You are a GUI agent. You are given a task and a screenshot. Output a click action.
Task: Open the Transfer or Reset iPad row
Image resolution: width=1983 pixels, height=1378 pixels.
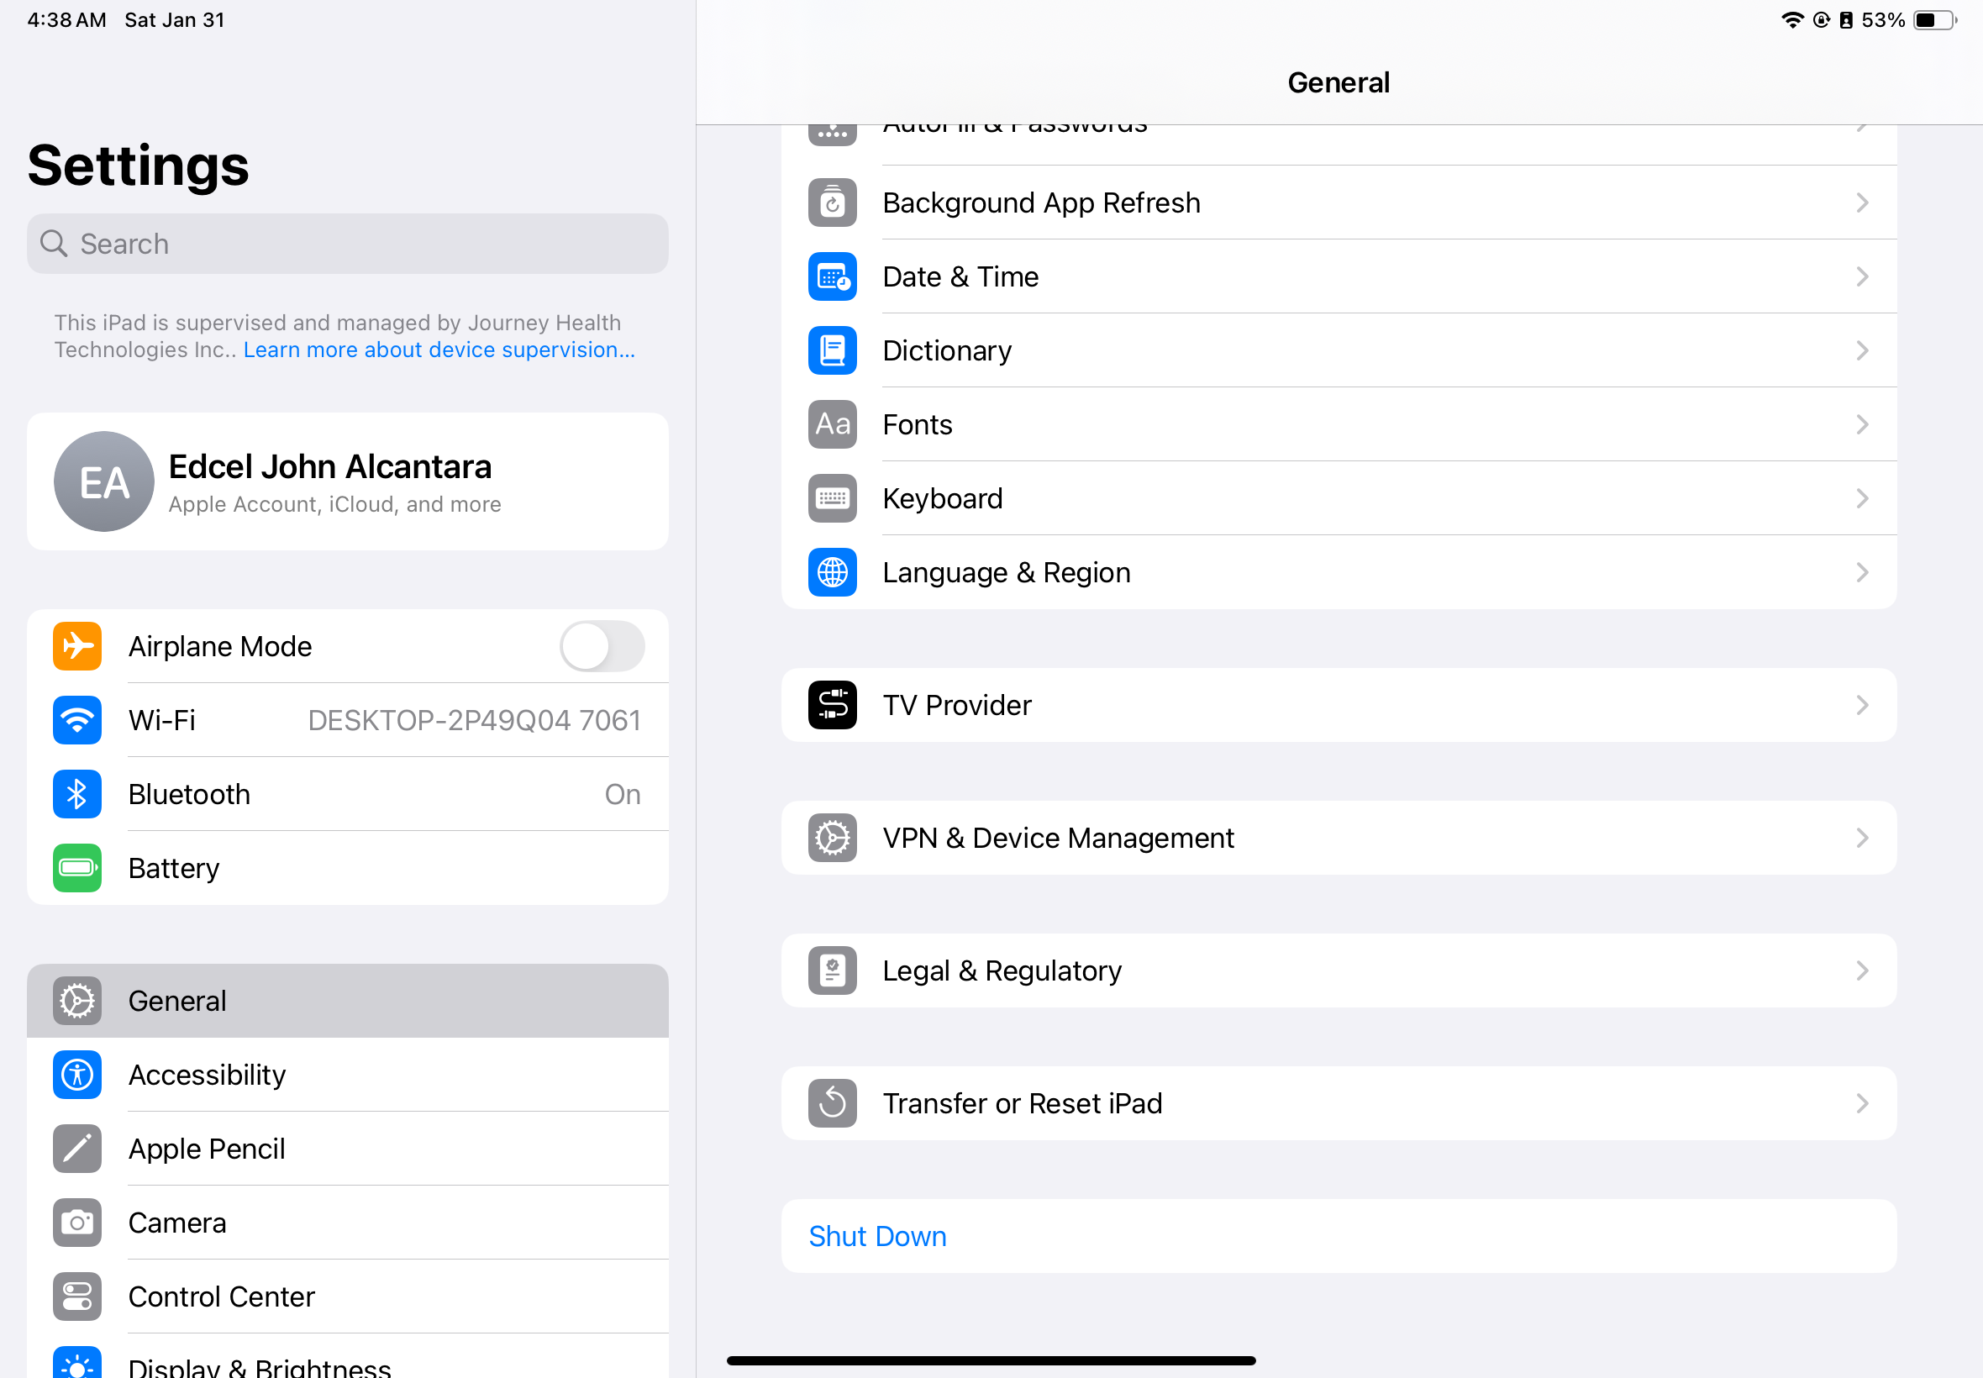pyautogui.click(x=1339, y=1103)
